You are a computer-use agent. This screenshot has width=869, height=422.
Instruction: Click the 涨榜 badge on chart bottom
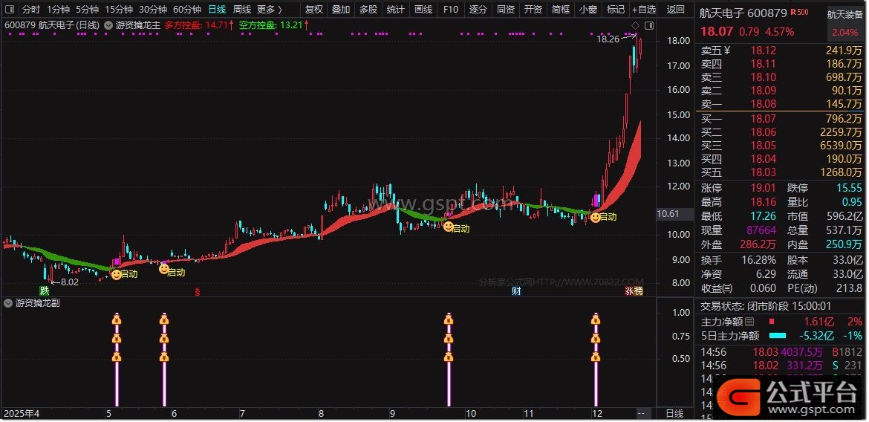coord(634,290)
